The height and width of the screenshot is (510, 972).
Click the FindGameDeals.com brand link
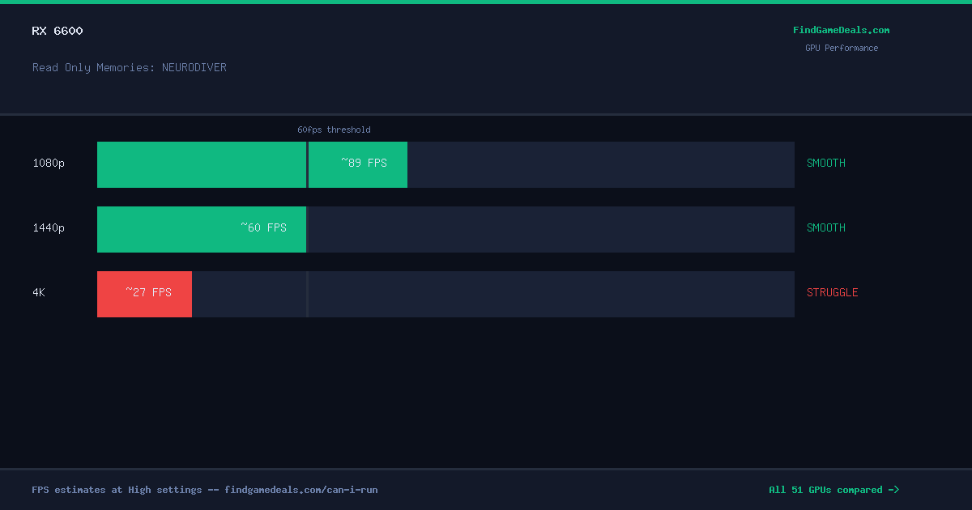tap(841, 30)
